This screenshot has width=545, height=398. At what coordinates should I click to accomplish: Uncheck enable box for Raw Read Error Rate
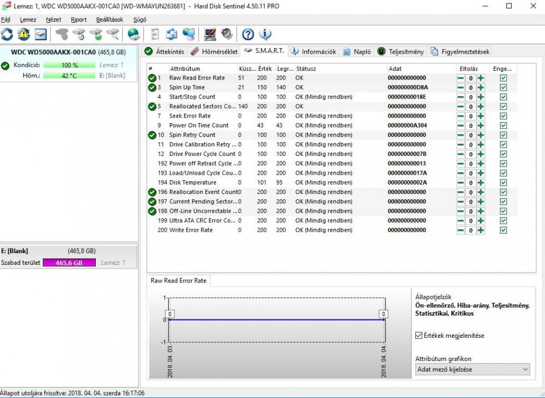point(503,78)
